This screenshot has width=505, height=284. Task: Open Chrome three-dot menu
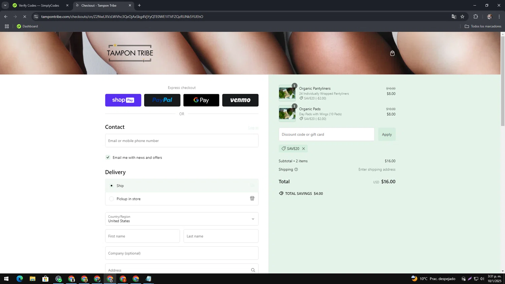pyautogui.click(x=499, y=16)
